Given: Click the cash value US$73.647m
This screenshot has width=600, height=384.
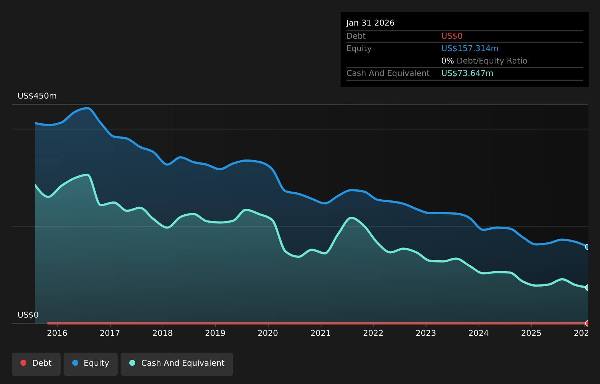Looking at the screenshot, I should pos(467,73).
